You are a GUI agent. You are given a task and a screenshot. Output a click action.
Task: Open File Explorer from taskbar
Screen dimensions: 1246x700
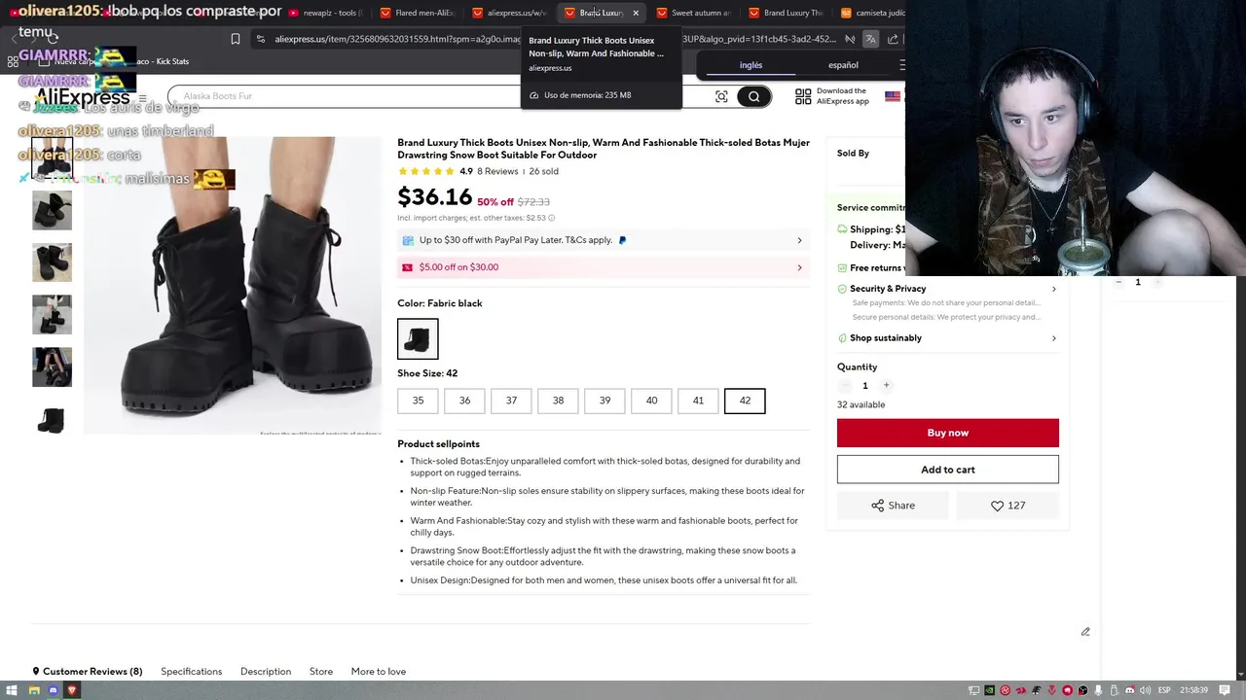click(33, 690)
